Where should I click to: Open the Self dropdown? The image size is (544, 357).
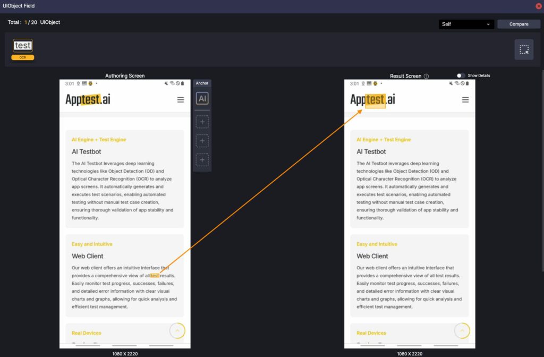[x=466, y=24]
